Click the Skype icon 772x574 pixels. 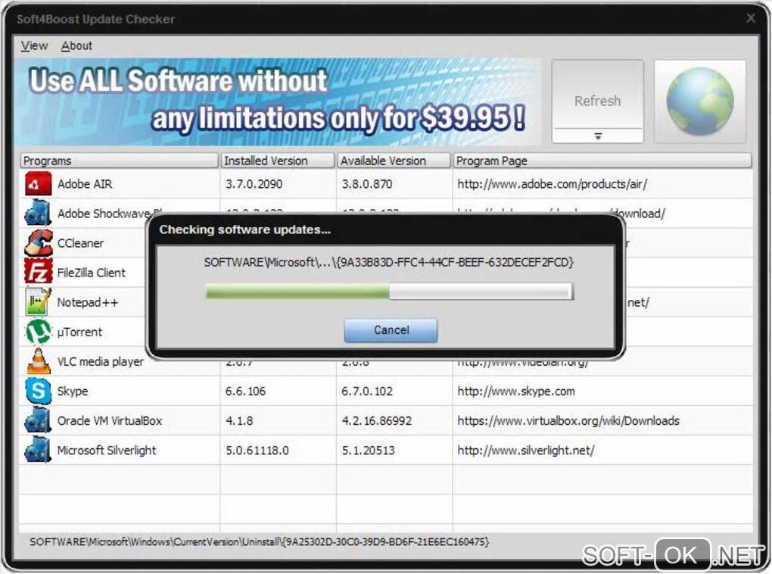(38, 391)
